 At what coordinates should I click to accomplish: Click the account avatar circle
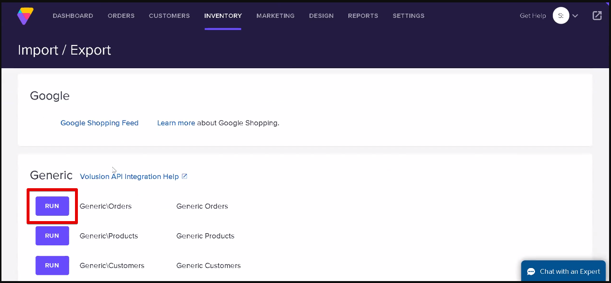tap(561, 15)
